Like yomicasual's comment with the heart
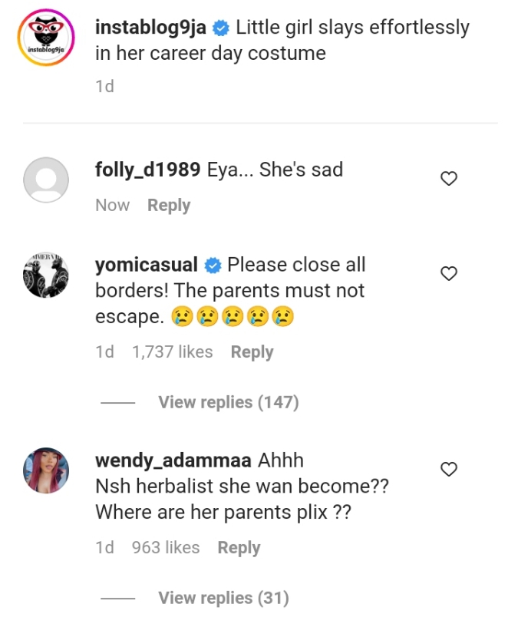Image resolution: width=518 pixels, height=627 pixels. pos(449,273)
